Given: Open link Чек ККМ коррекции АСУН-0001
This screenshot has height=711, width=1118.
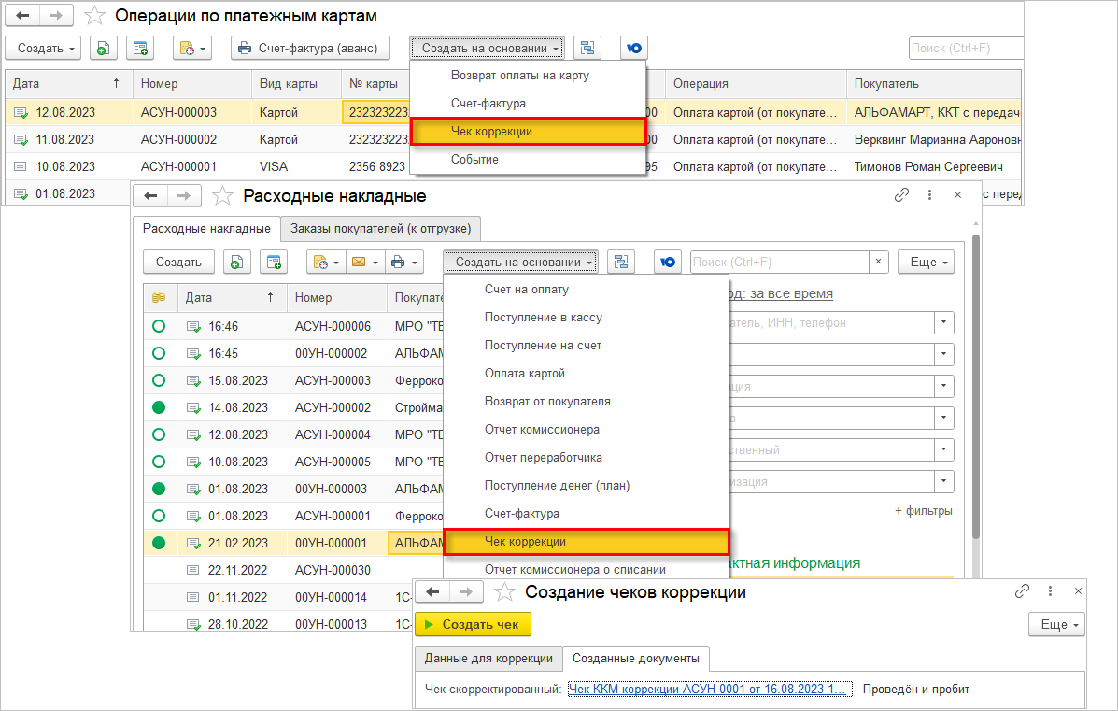Looking at the screenshot, I should point(709,690).
